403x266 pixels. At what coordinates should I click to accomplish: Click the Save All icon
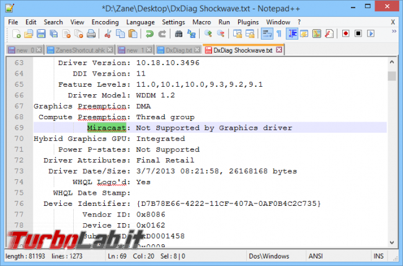pyautogui.click(x=54, y=33)
